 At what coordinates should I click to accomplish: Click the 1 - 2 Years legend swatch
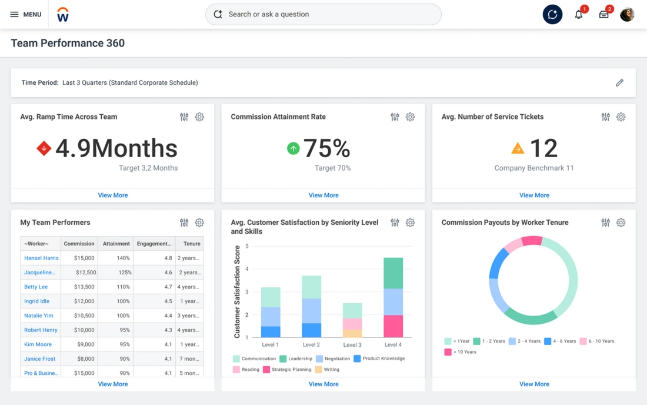pyautogui.click(x=476, y=341)
